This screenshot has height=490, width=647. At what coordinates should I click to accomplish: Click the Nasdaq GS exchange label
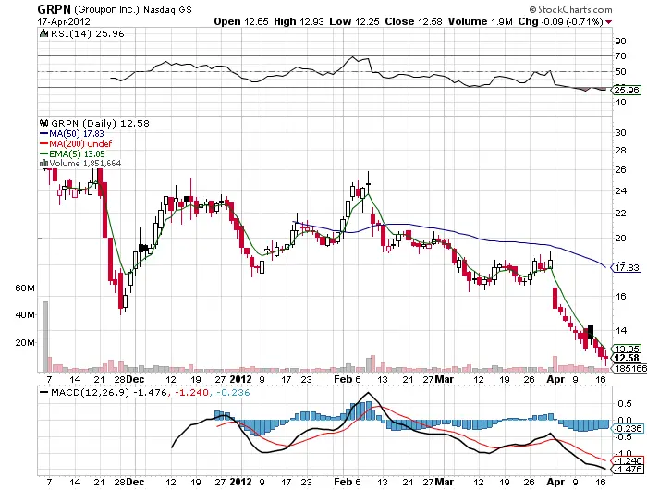click(x=167, y=10)
